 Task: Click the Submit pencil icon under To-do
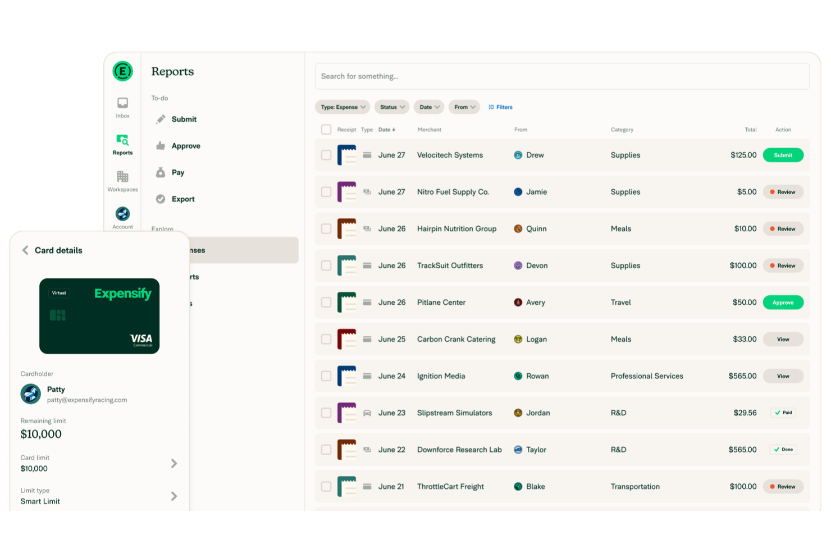(160, 119)
